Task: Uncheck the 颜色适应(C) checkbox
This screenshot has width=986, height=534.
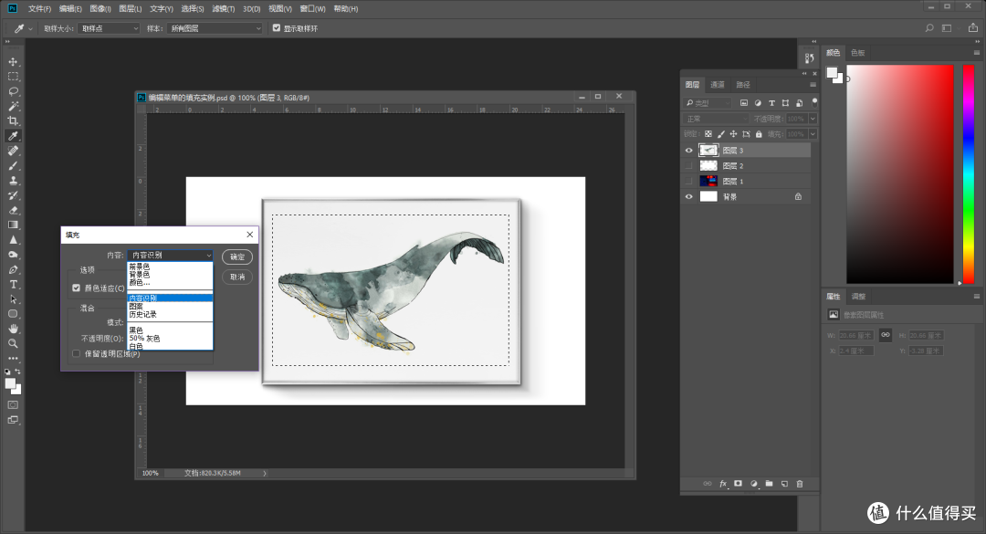Action: pyautogui.click(x=76, y=288)
